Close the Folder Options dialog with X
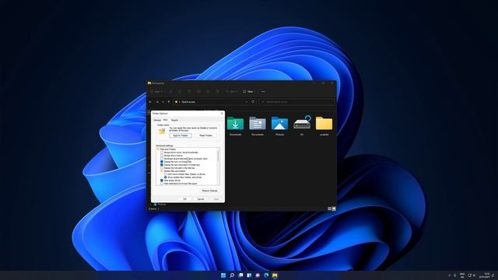498x280 pixels. click(x=222, y=114)
